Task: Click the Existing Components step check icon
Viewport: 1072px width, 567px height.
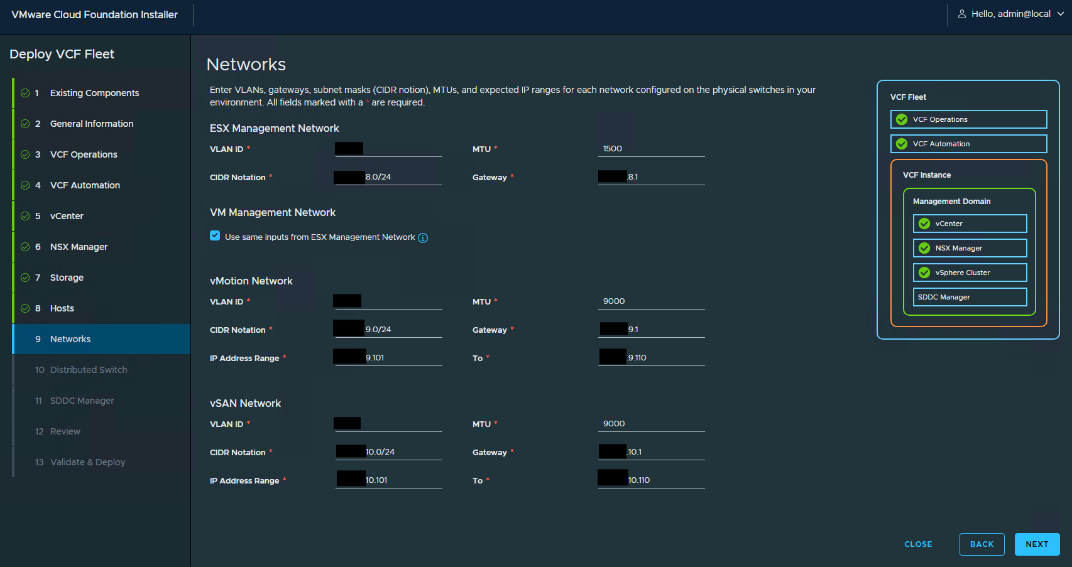Action: click(25, 93)
